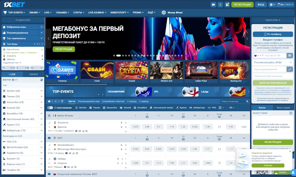Screen dimensions: 296x177
Task: Open the Мои ставки tab
Action: coord(283,107)
